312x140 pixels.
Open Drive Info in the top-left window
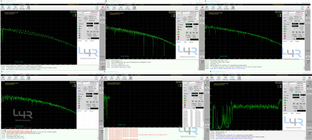point(2,8)
